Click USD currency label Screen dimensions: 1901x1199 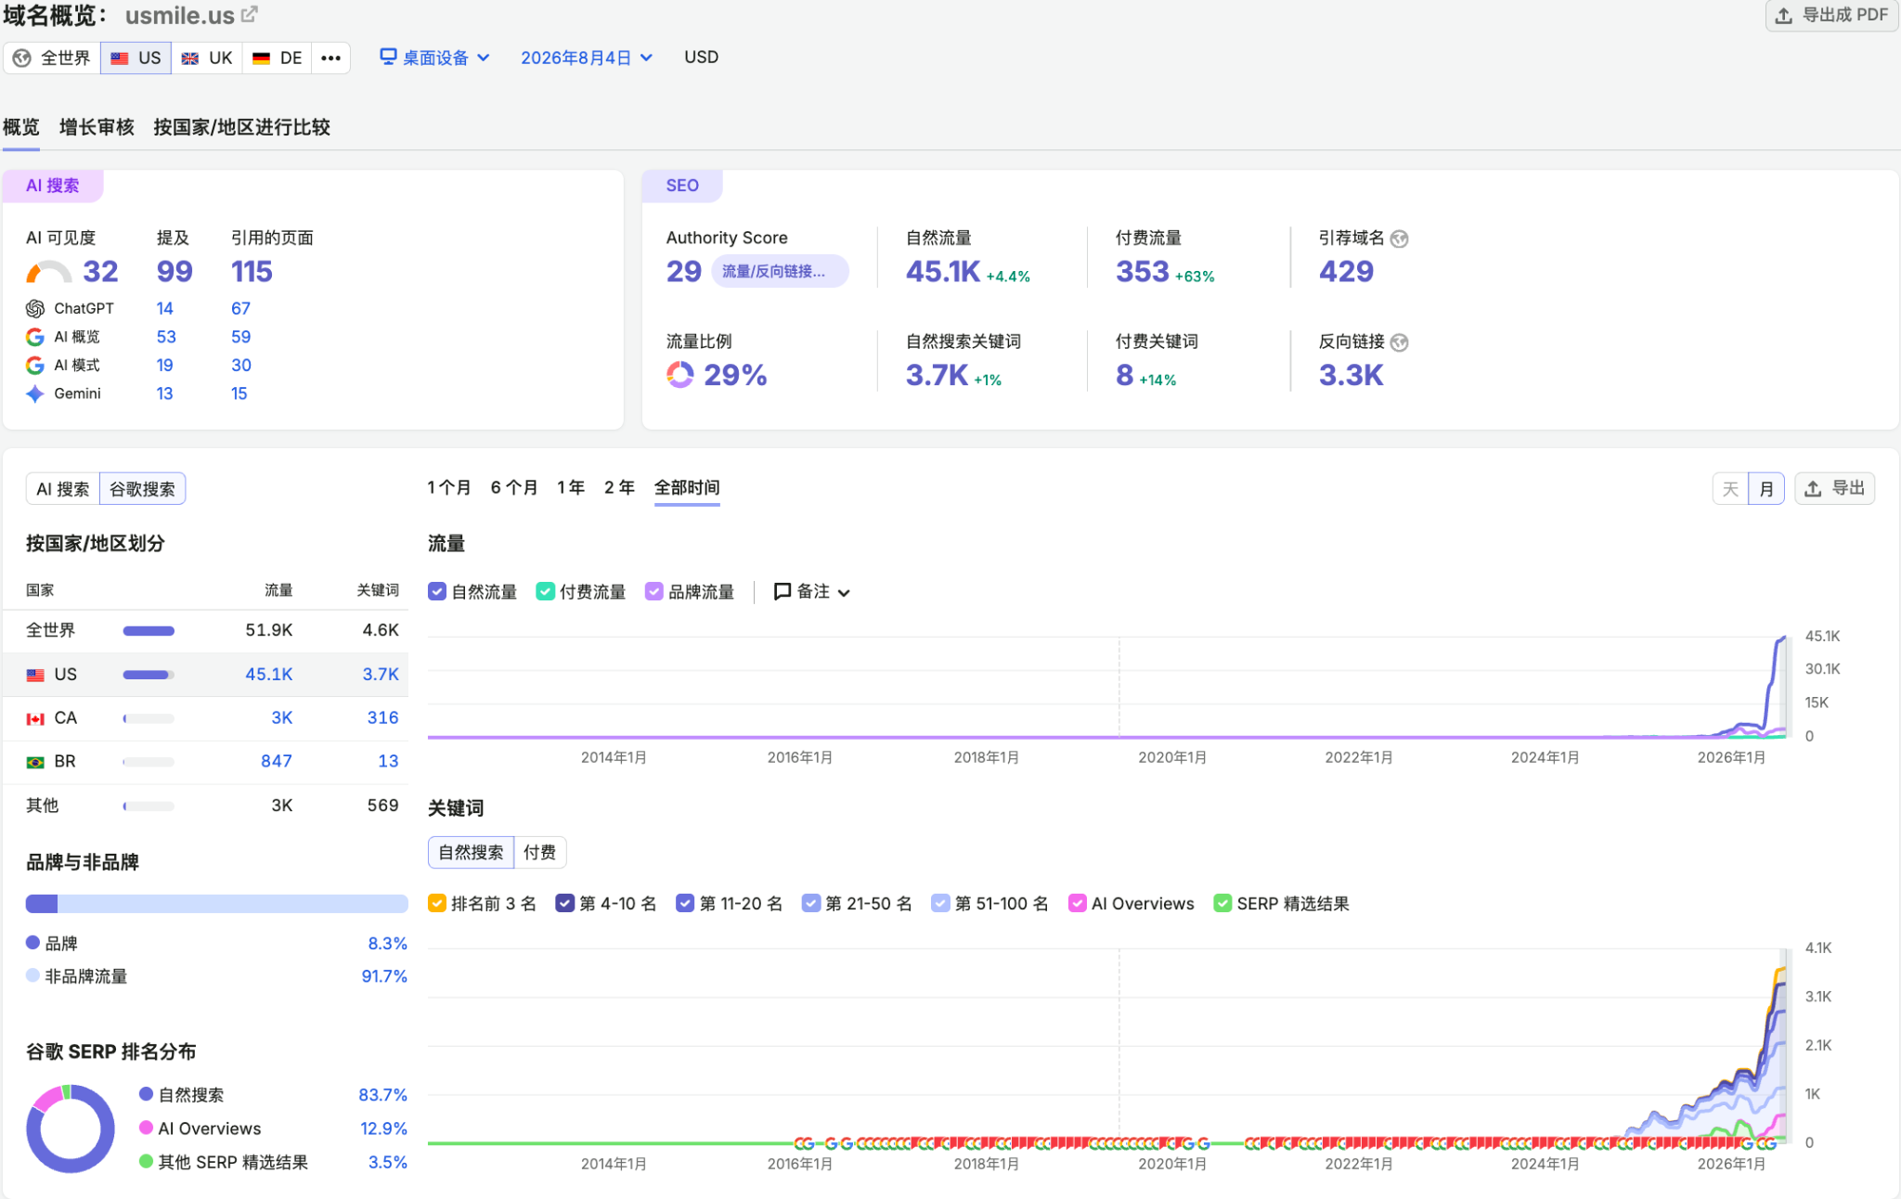pos(702,57)
